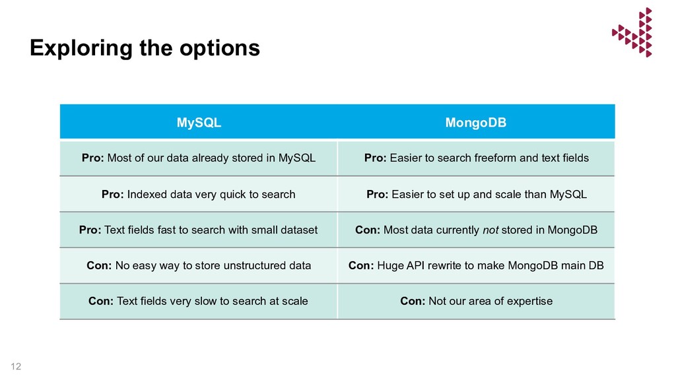Click bold Pro label in first MySQL row

92,158
